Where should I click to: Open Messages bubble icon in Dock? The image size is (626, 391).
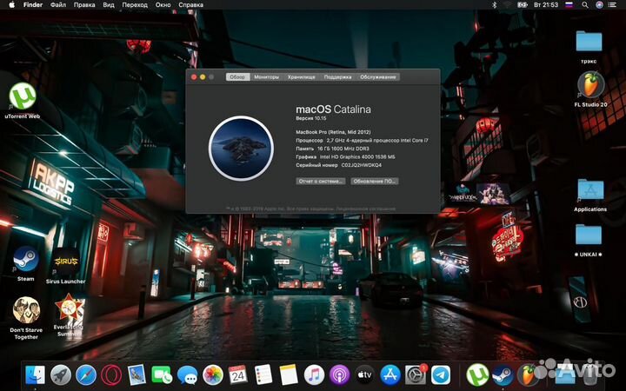pos(187,375)
